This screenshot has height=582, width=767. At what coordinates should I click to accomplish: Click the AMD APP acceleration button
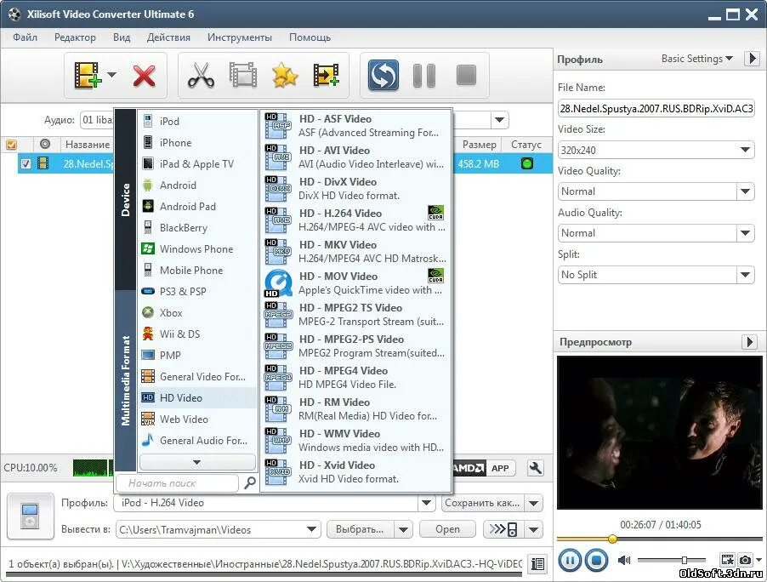485,468
